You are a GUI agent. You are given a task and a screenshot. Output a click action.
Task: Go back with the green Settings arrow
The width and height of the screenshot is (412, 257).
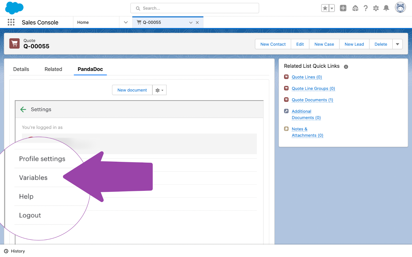(x=23, y=109)
